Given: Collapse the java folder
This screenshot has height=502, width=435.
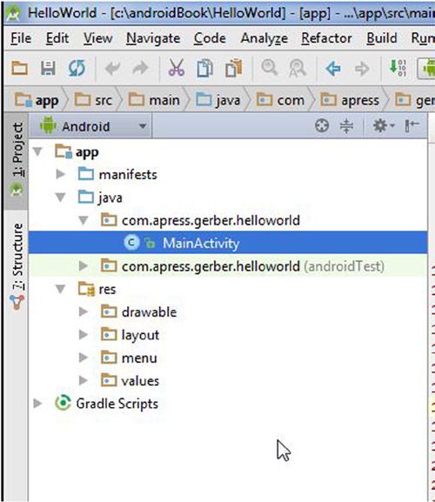Looking at the screenshot, I should 61,197.
